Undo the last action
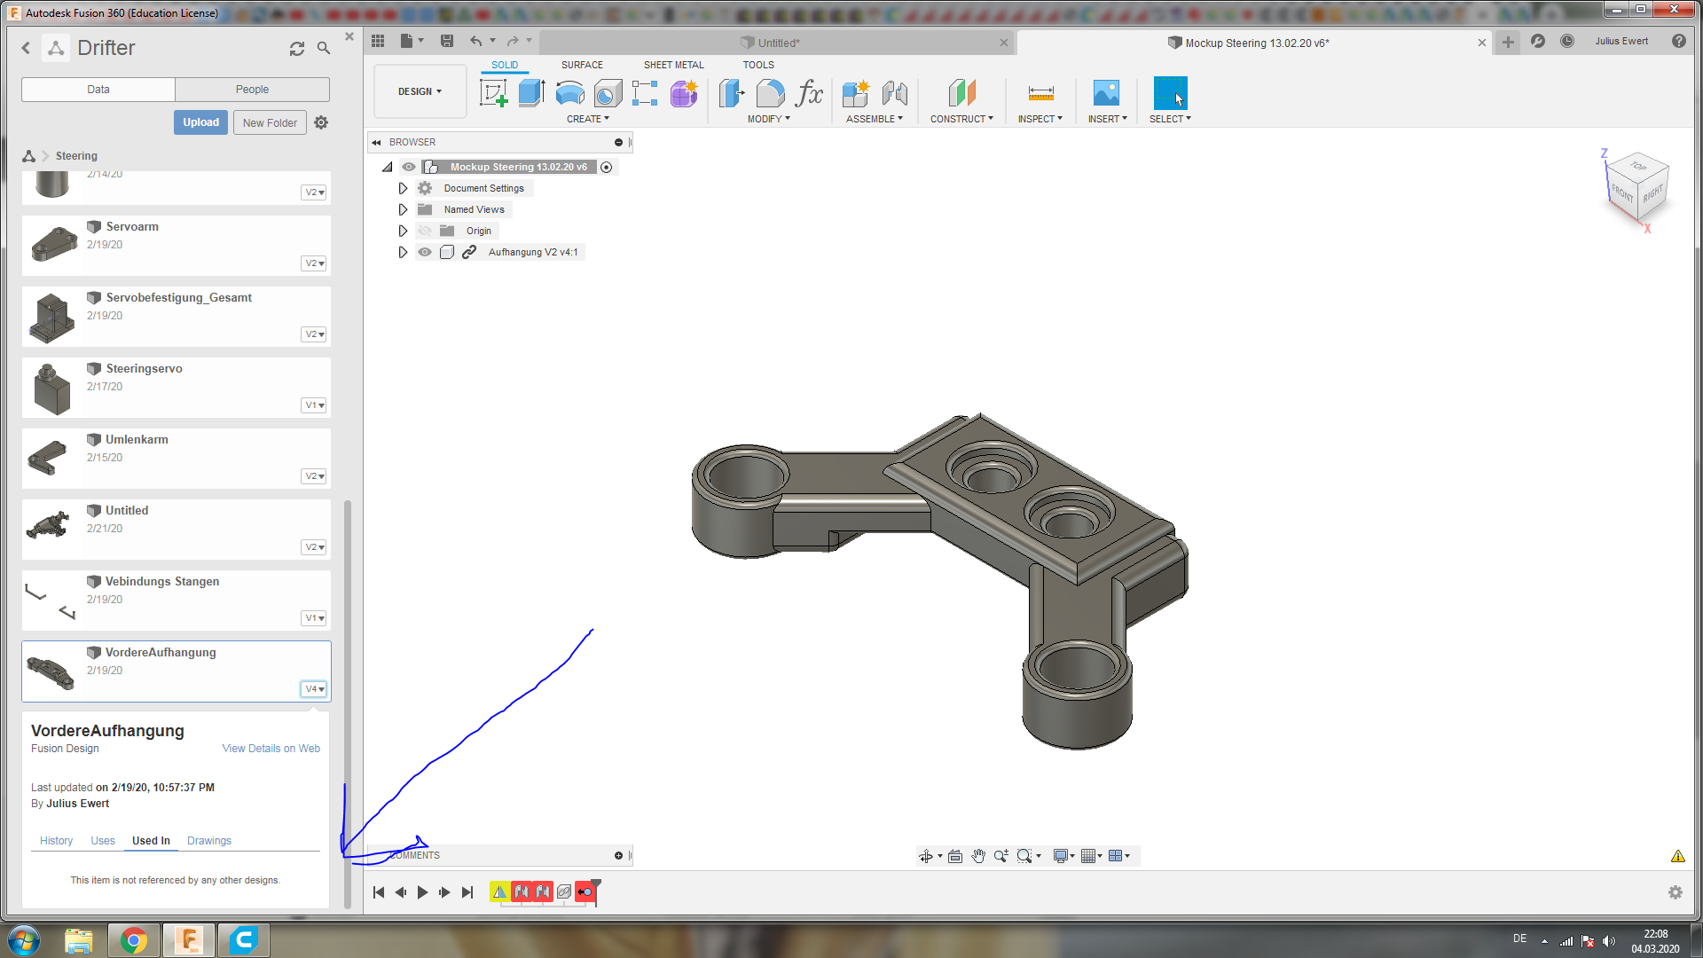This screenshot has width=1703, height=958. (x=476, y=41)
